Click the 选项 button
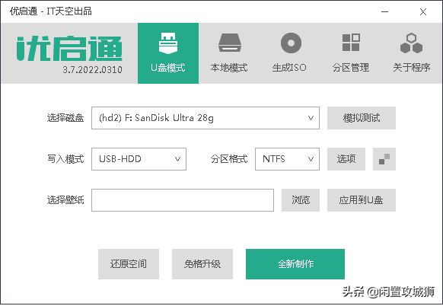 tap(346, 159)
